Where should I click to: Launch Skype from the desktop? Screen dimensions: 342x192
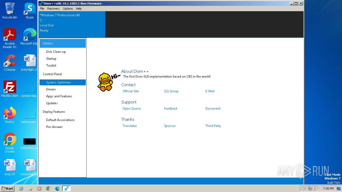(x=29, y=11)
